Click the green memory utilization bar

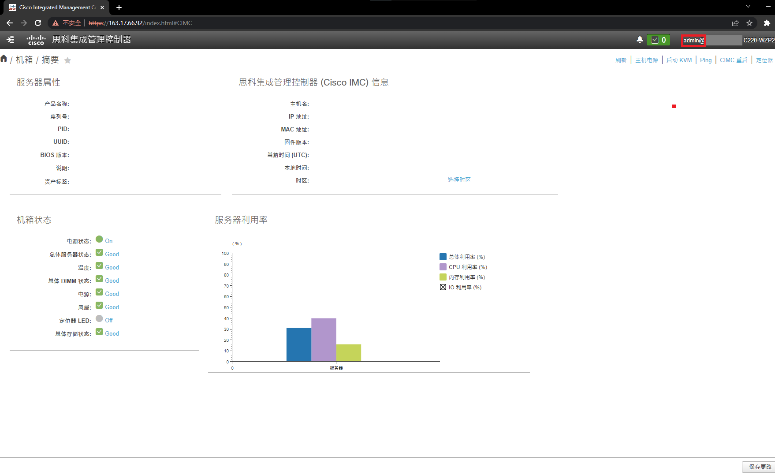point(349,353)
